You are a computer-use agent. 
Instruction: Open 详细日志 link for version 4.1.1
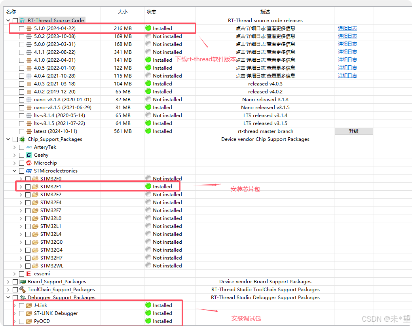click(x=347, y=52)
